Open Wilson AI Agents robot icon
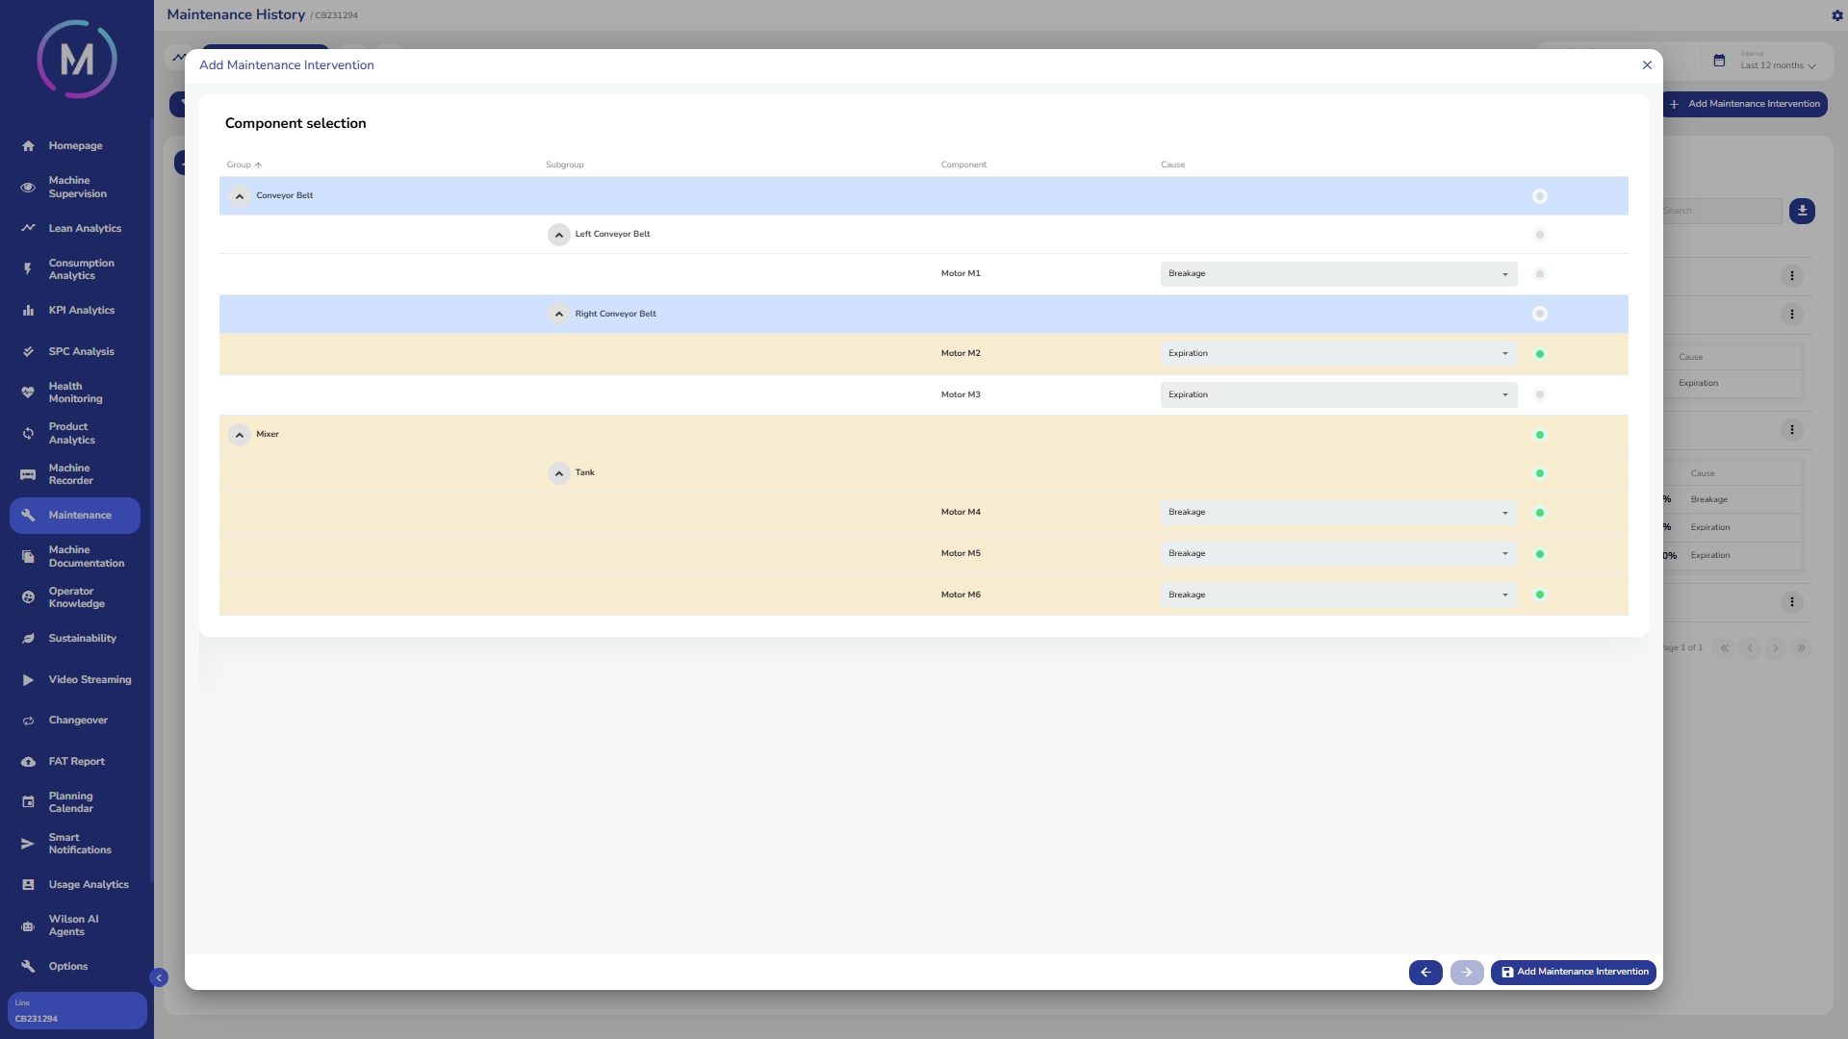This screenshot has width=1848, height=1039. pyautogui.click(x=28, y=926)
